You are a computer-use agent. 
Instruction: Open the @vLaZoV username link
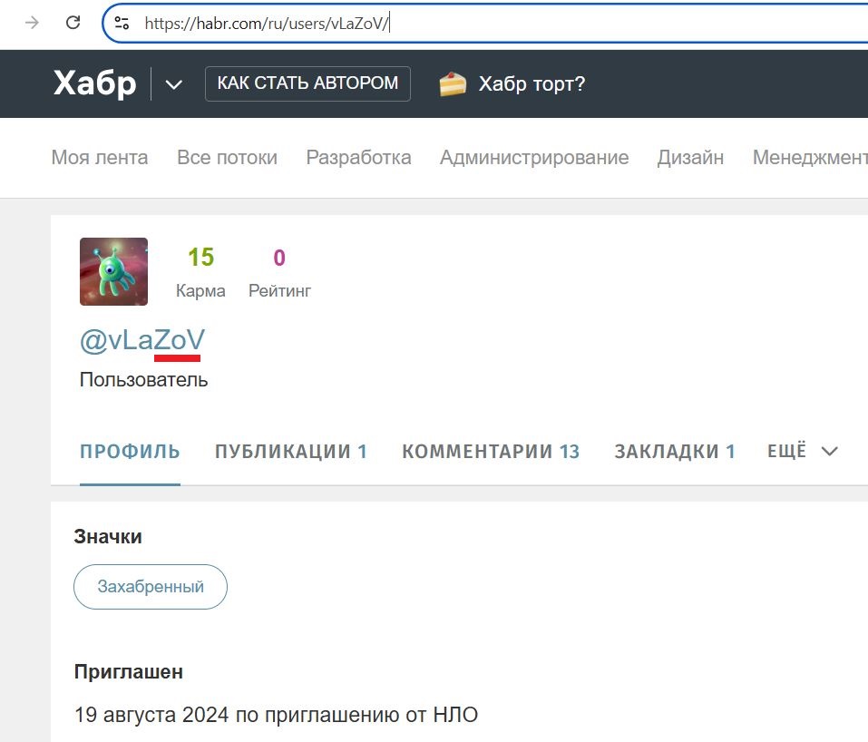(x=142, y=340)
